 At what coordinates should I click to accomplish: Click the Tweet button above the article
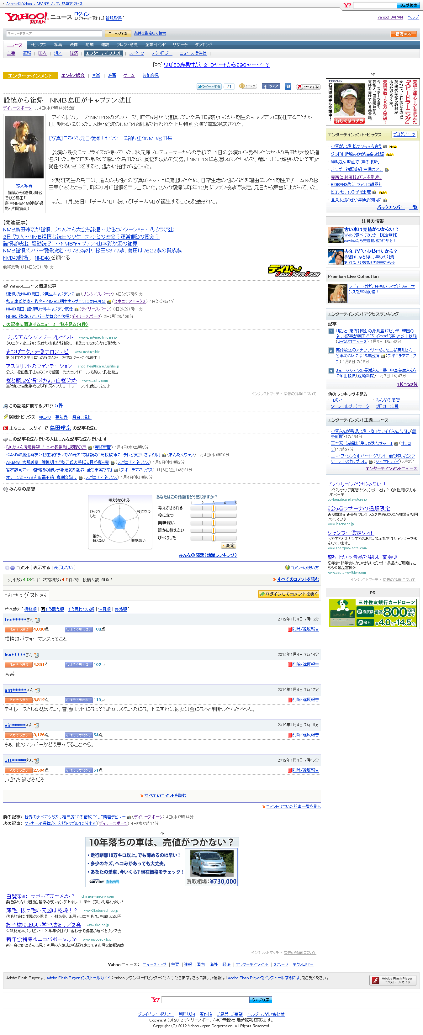(209, 87)
